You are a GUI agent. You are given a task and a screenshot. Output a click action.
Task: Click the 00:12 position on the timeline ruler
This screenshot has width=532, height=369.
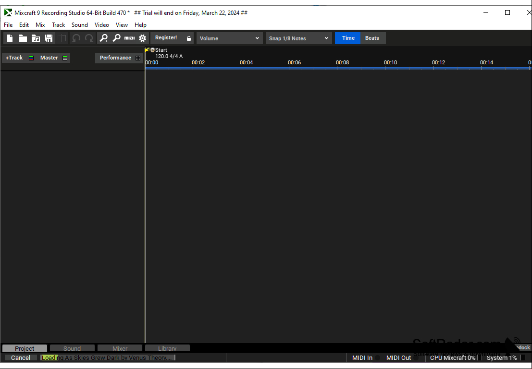pos(438,63)
